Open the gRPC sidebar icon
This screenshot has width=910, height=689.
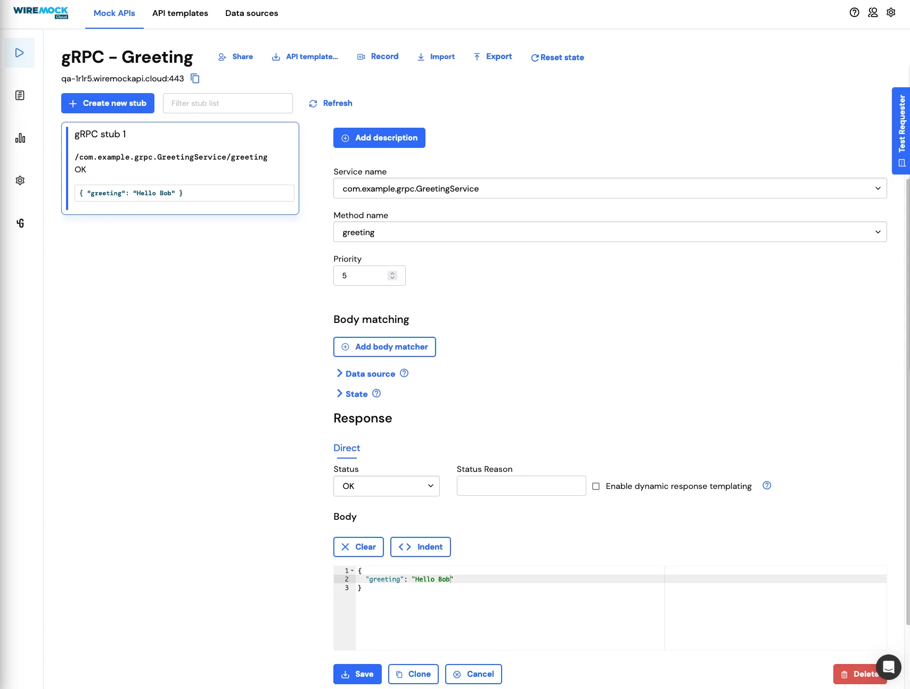click(x=20, y=223)
